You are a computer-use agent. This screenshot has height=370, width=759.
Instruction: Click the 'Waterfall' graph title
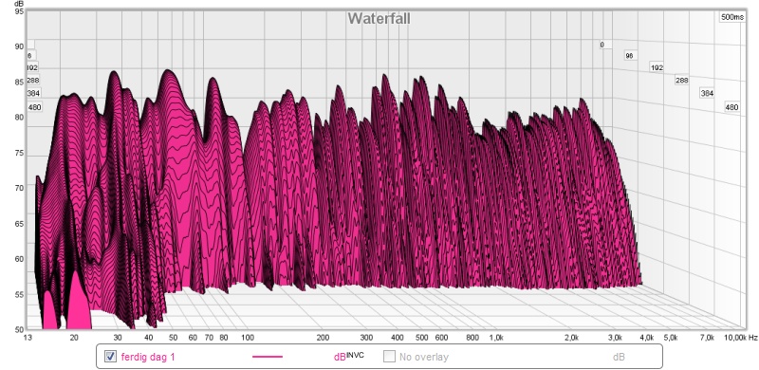[x=379, y=18]
